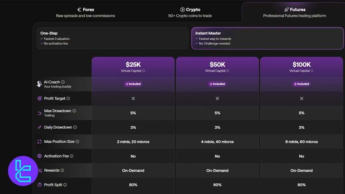Click info icon under $25K Virtual Capital
This screenshot has width=345, height=194.
pos(144,71)
